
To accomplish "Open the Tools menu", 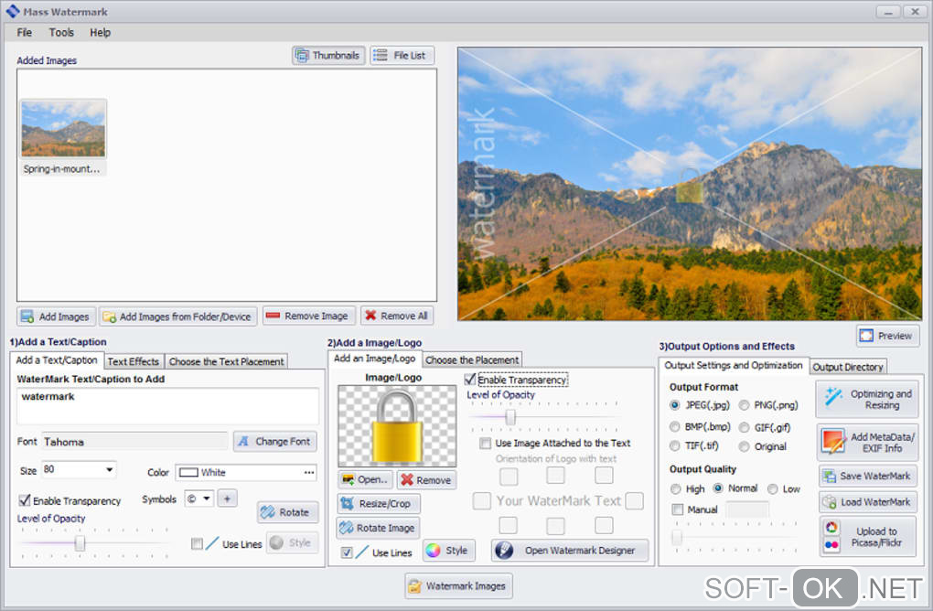I will pyautogui.click(x=61, y=33).
